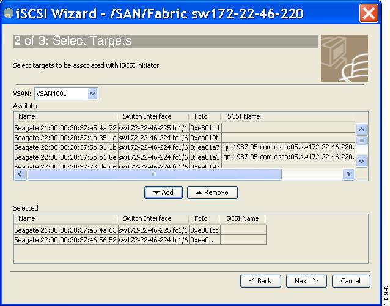The width and height of the screenshot is (390, 306).
Task: Close the iSCSI Wizard window
Action: 369,13
